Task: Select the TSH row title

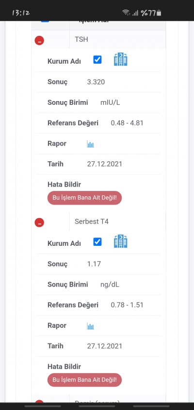Action: tap(81, 39)
